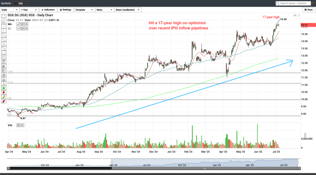Select the red eraser tool

(x=4, y=101)
